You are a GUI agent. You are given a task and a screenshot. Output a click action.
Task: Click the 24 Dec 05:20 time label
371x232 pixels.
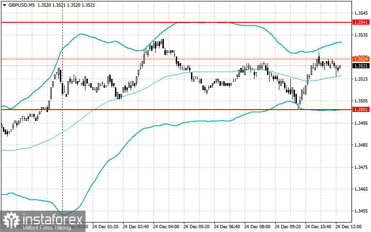(x=196, y=227)
